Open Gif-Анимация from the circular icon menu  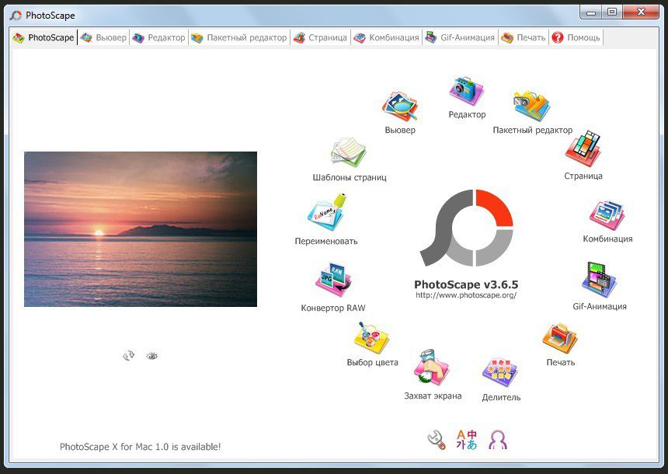coord(599,280)
